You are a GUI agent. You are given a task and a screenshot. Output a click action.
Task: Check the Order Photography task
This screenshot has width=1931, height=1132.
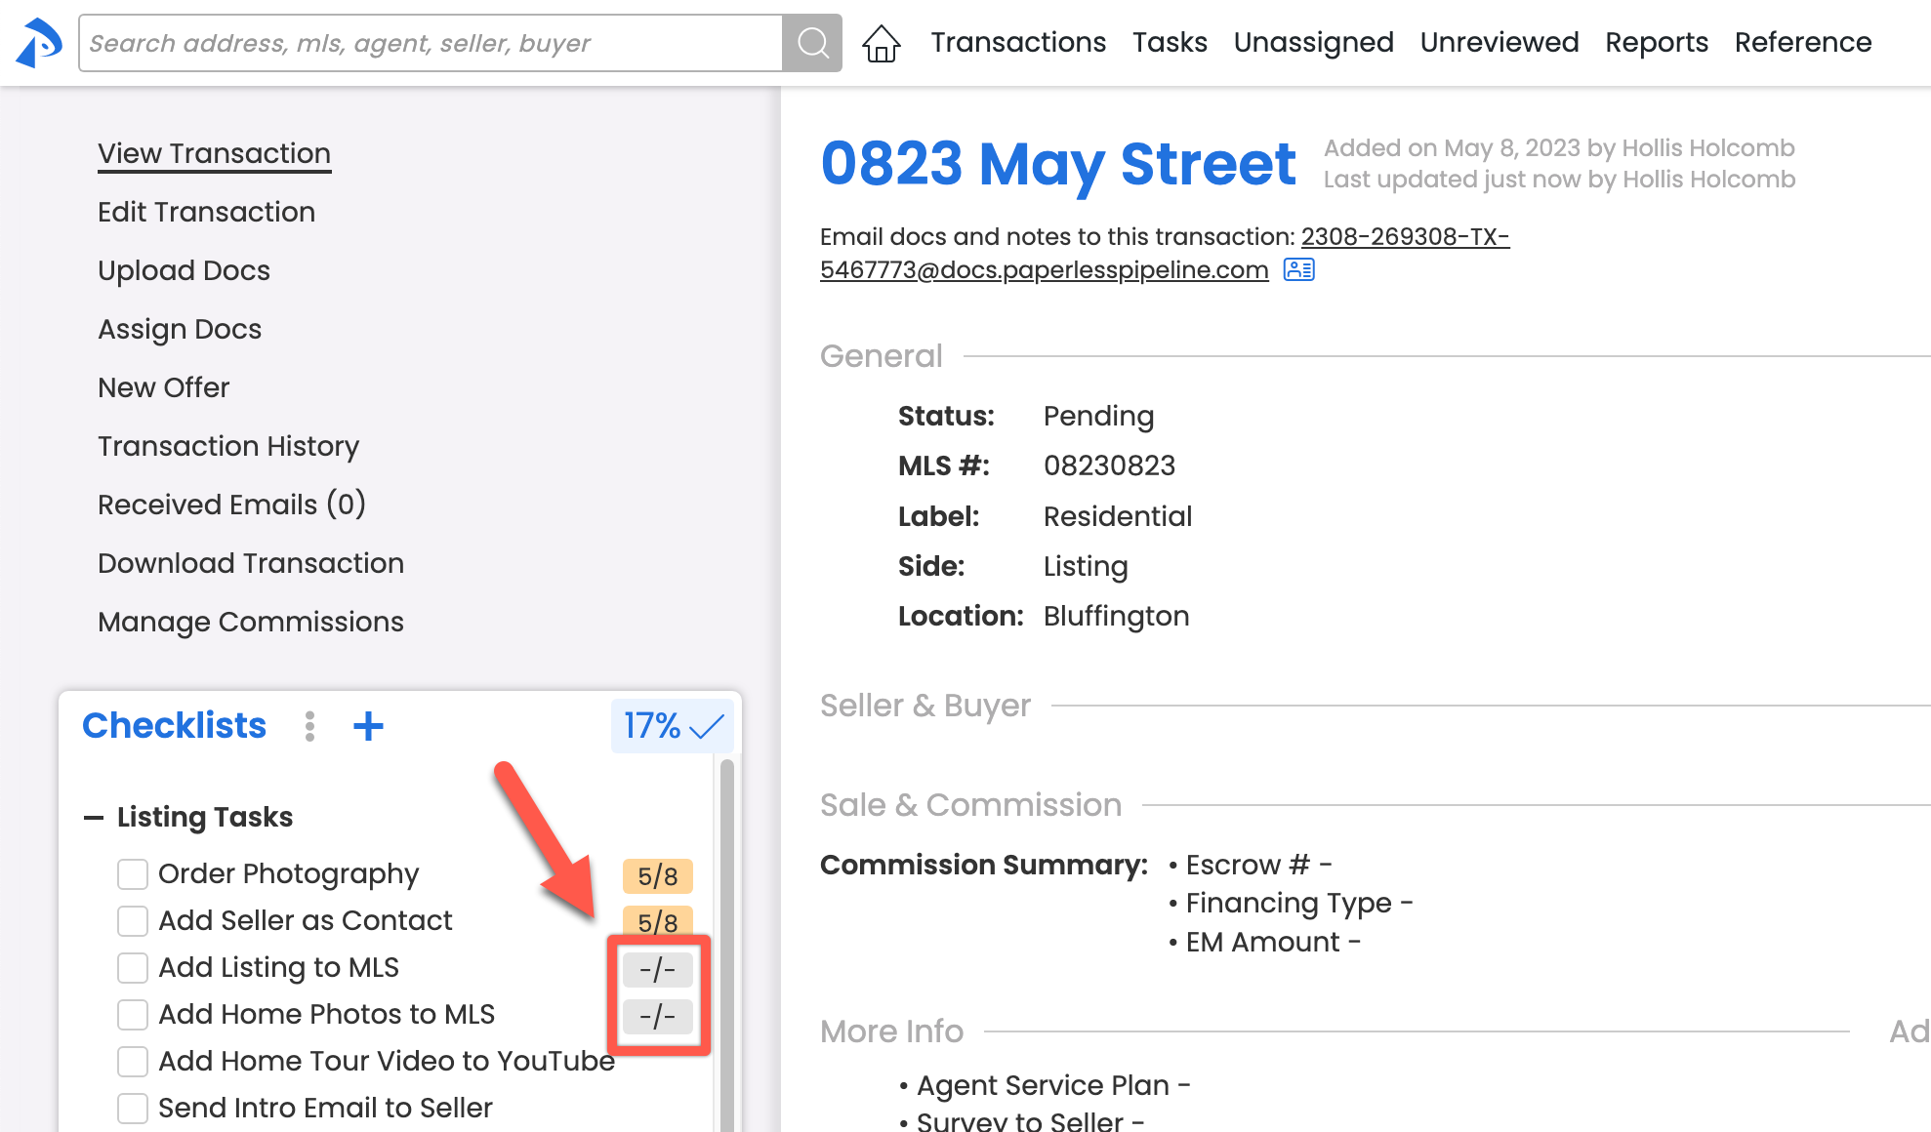(x=133, y=874)
